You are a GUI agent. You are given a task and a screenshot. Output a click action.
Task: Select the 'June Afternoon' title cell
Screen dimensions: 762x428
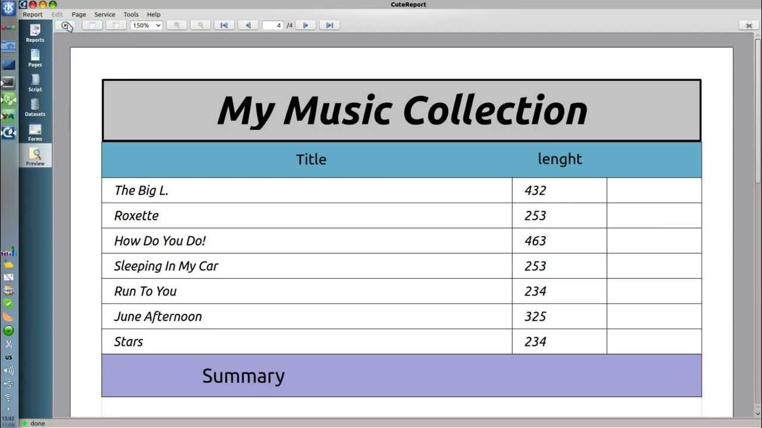point(307,316)
